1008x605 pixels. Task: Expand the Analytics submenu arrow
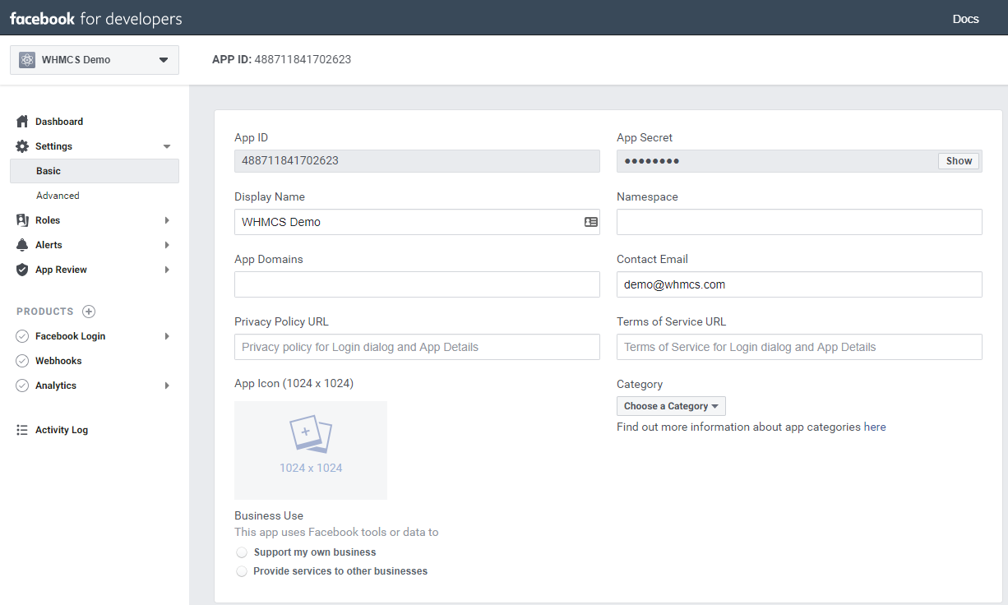tap(167, 386)
